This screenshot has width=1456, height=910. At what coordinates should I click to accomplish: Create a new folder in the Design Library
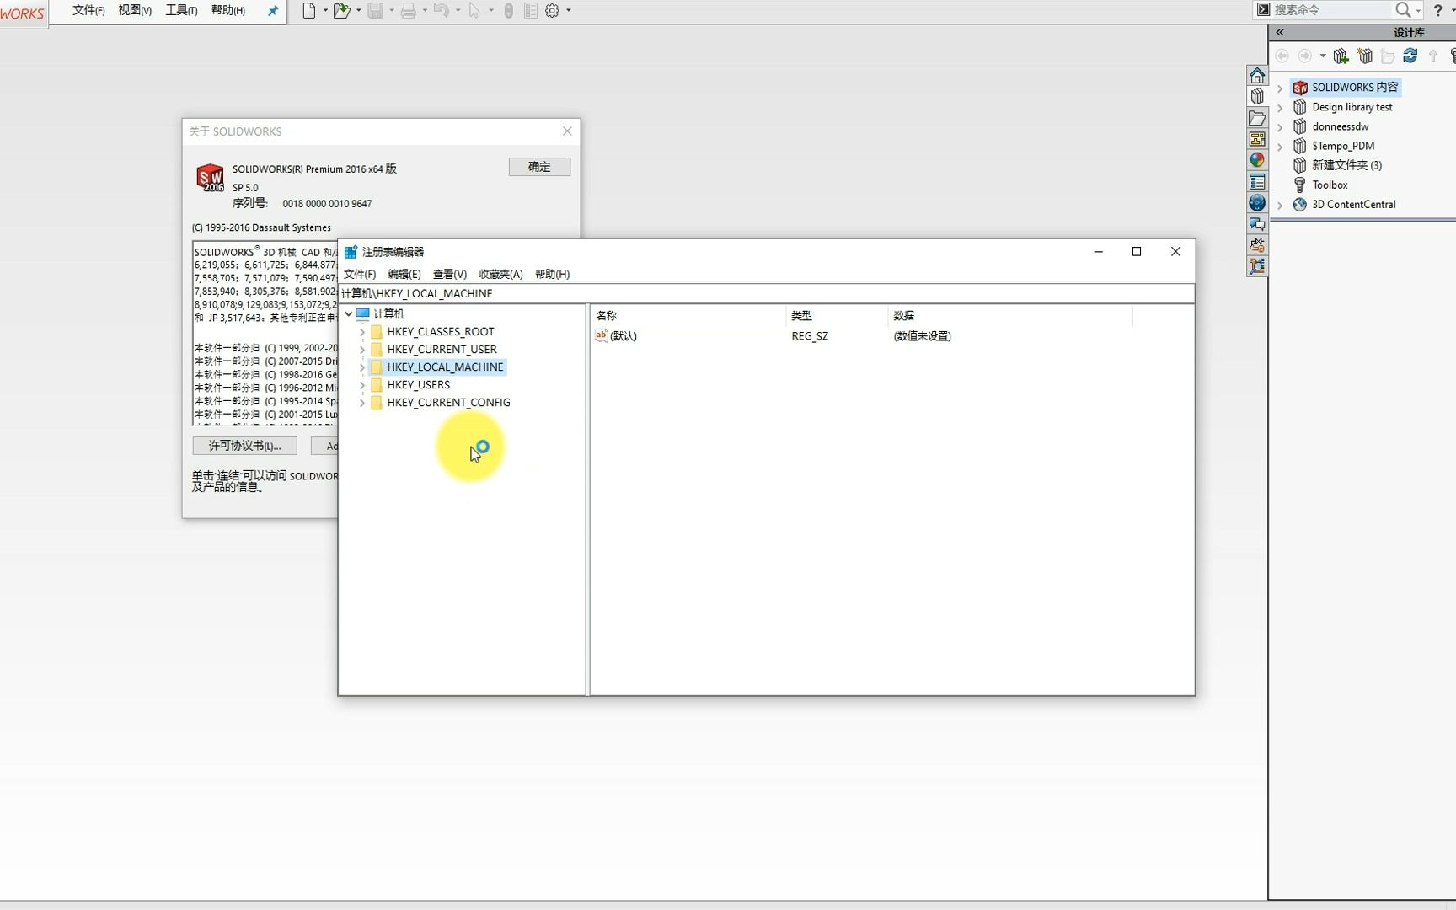[1388, 56]
